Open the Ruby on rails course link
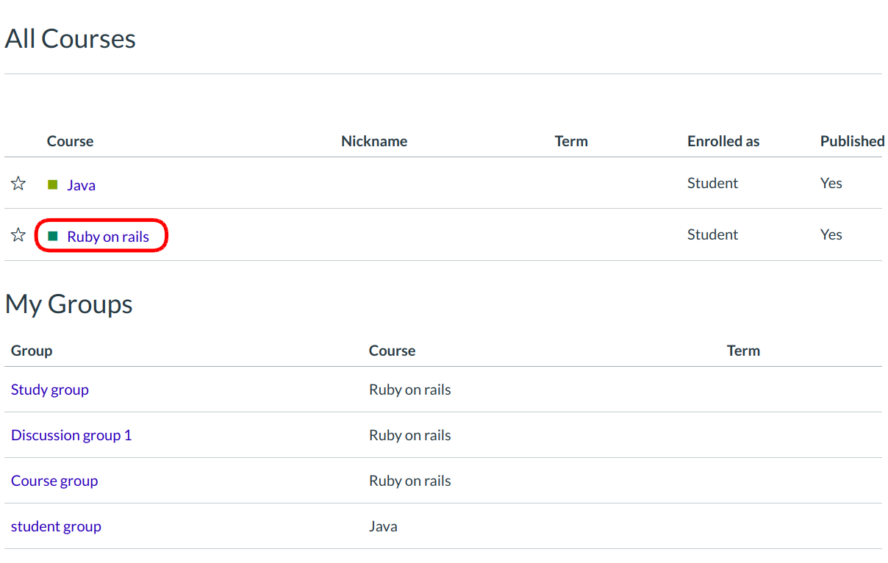888x563 pixels. [x=108, y=237]
